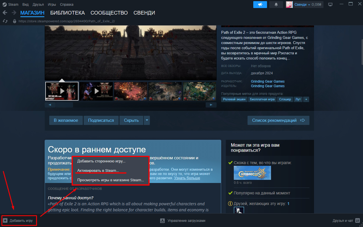Switch to Big Picture mode monitor icon
Viewport: 363px width, 227px height.
(330, 4)
